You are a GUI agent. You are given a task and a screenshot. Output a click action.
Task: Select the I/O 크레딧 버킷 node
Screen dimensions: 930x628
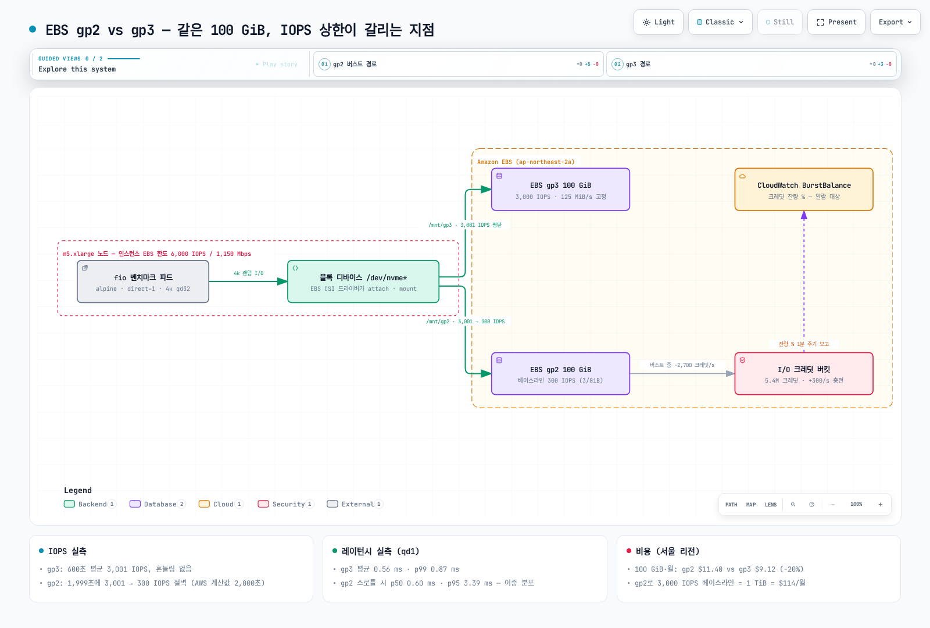[x=804, y=373]
